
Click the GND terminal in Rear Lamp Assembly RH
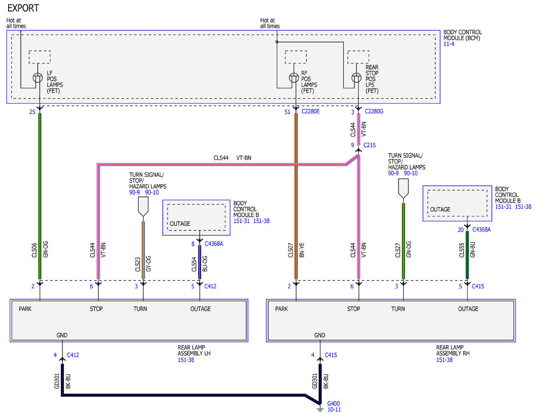tap(320, 335)
